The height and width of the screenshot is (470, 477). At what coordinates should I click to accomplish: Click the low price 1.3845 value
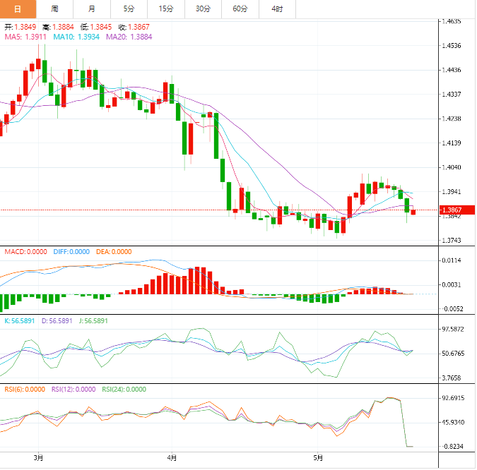(101, 27)
